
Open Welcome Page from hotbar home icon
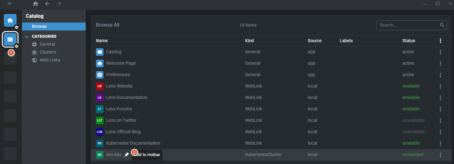[10, 20]
